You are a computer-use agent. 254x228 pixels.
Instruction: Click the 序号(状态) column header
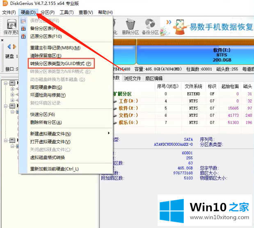point(168,86)
